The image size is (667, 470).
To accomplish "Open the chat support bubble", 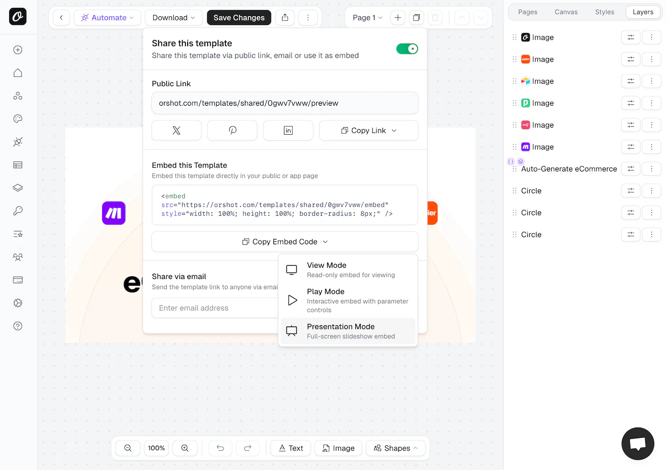I will [638, 444].
